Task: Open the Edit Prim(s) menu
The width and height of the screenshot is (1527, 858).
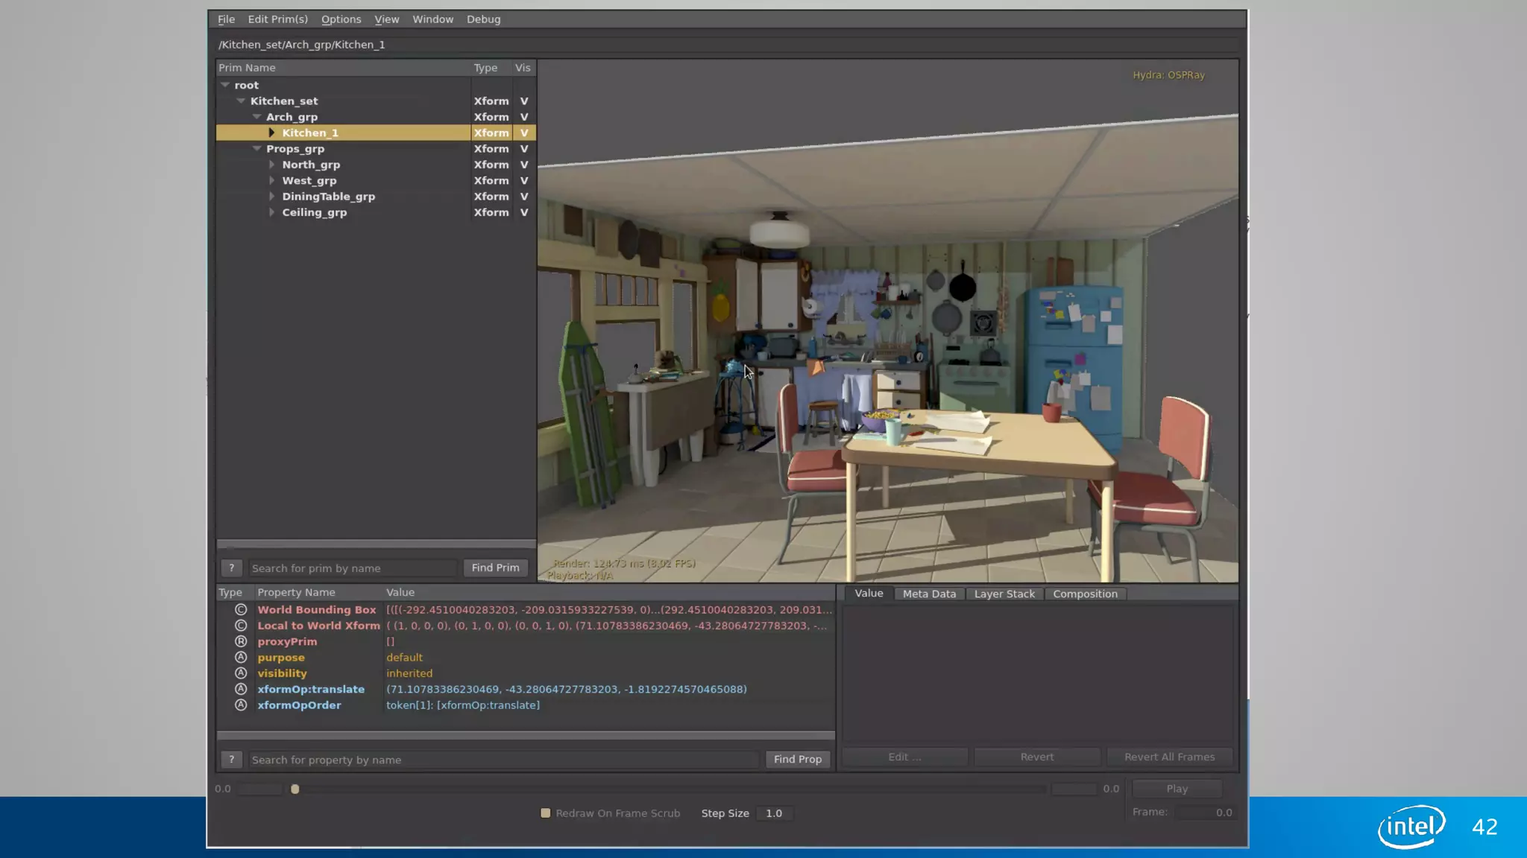Action: [277, 19]
